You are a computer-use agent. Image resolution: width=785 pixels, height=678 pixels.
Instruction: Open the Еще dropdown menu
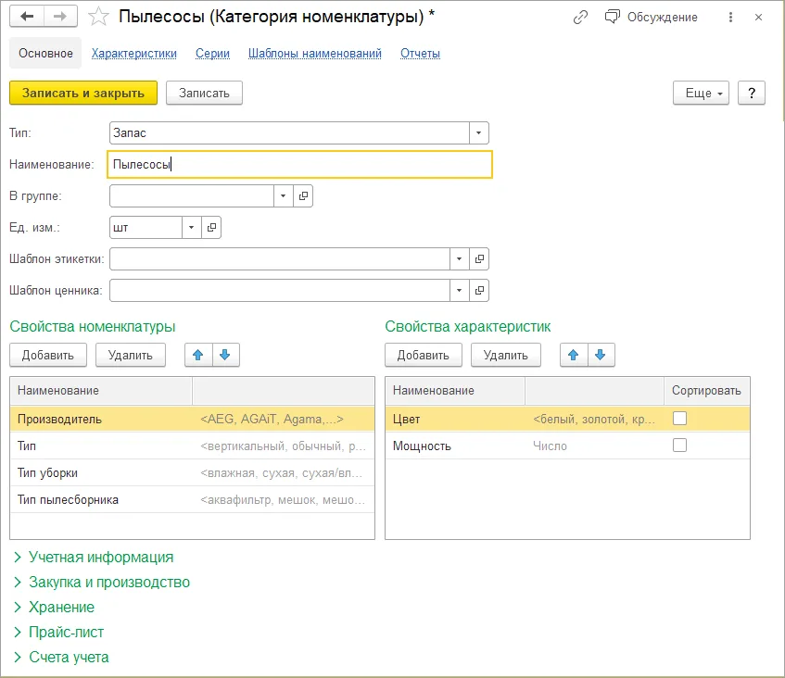click(701, 93)
